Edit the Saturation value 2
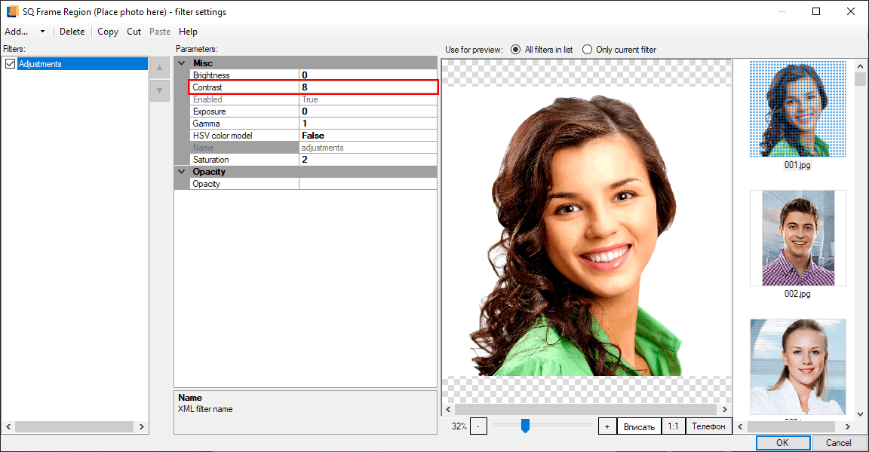The image size is (869, 452). 368,160
